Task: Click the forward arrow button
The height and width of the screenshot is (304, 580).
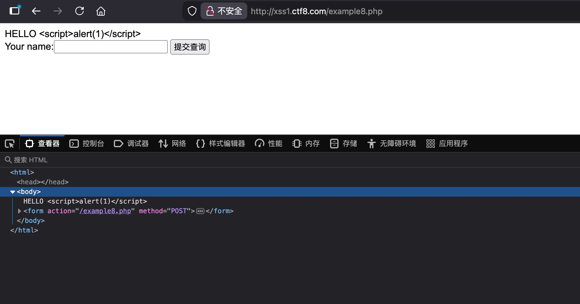Action: tap(58, 11)
